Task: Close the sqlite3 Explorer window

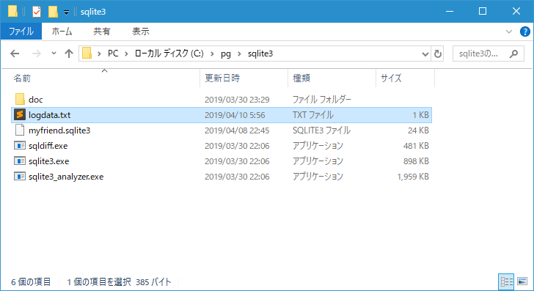Action: click(x=516, y=11)
